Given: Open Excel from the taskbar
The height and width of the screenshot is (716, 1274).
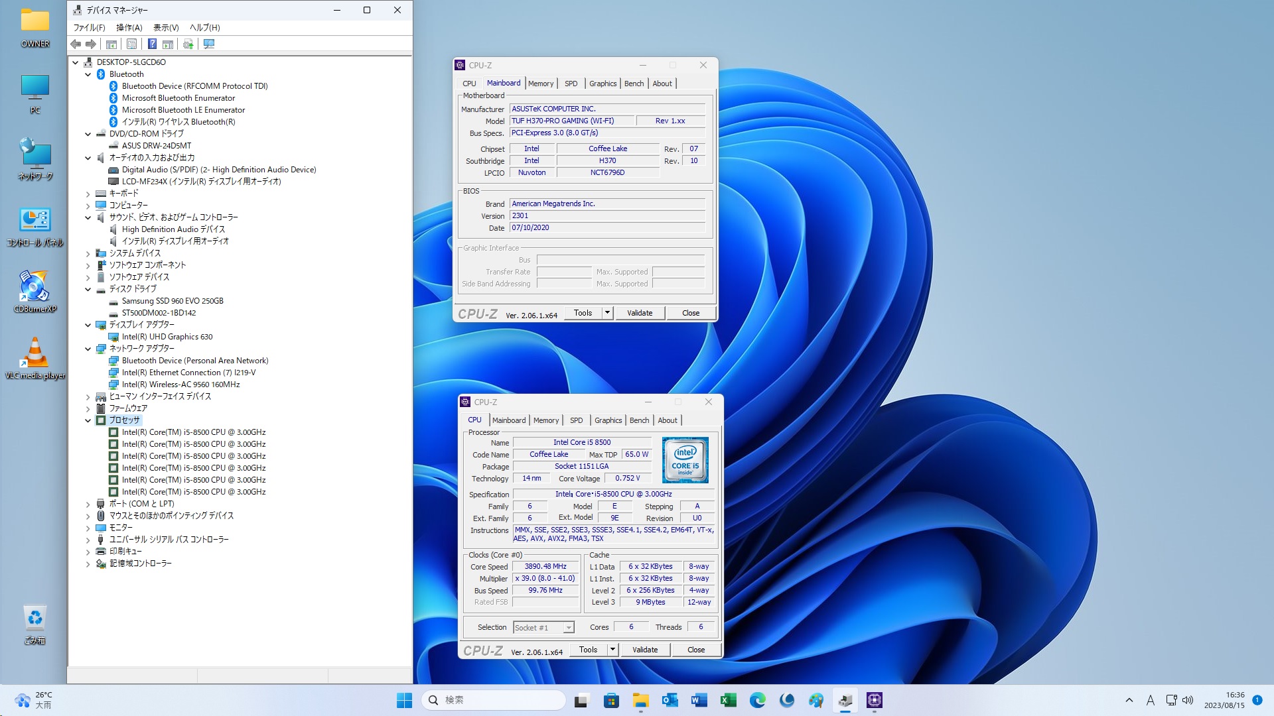Looking at the screenshot, I should point(728,700).
